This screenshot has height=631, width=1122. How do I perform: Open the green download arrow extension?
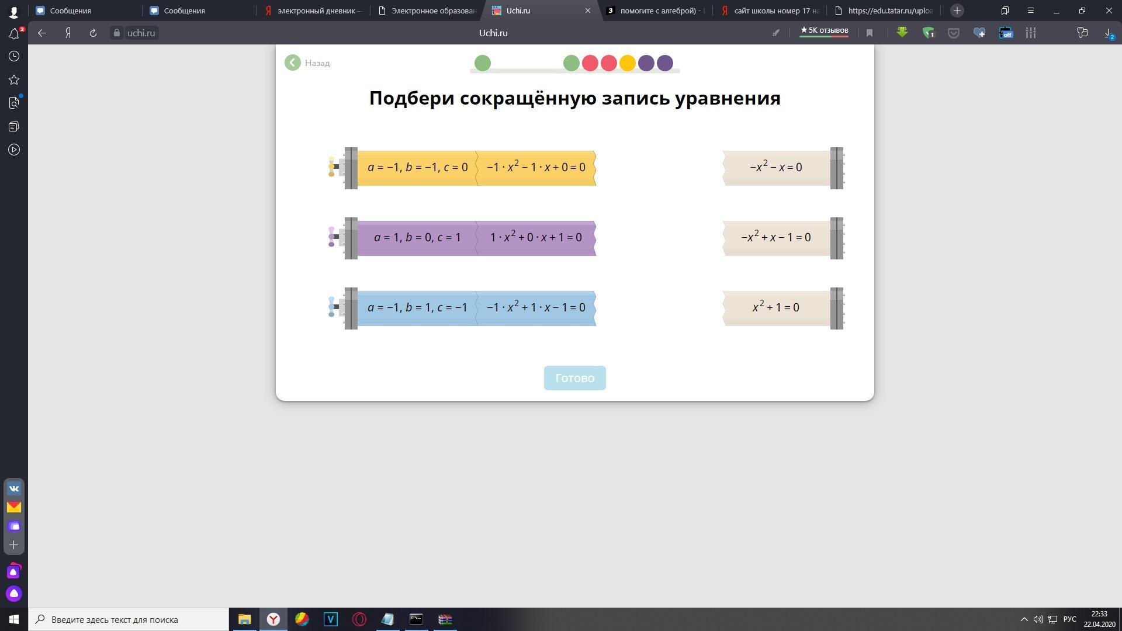pos(902,33)
